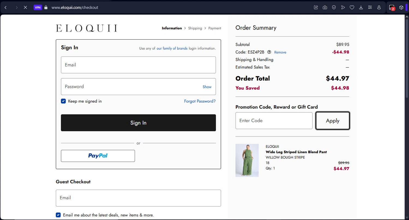
Task: Click the Subtotal $89.95 value
Action: [x=343, y=44]
